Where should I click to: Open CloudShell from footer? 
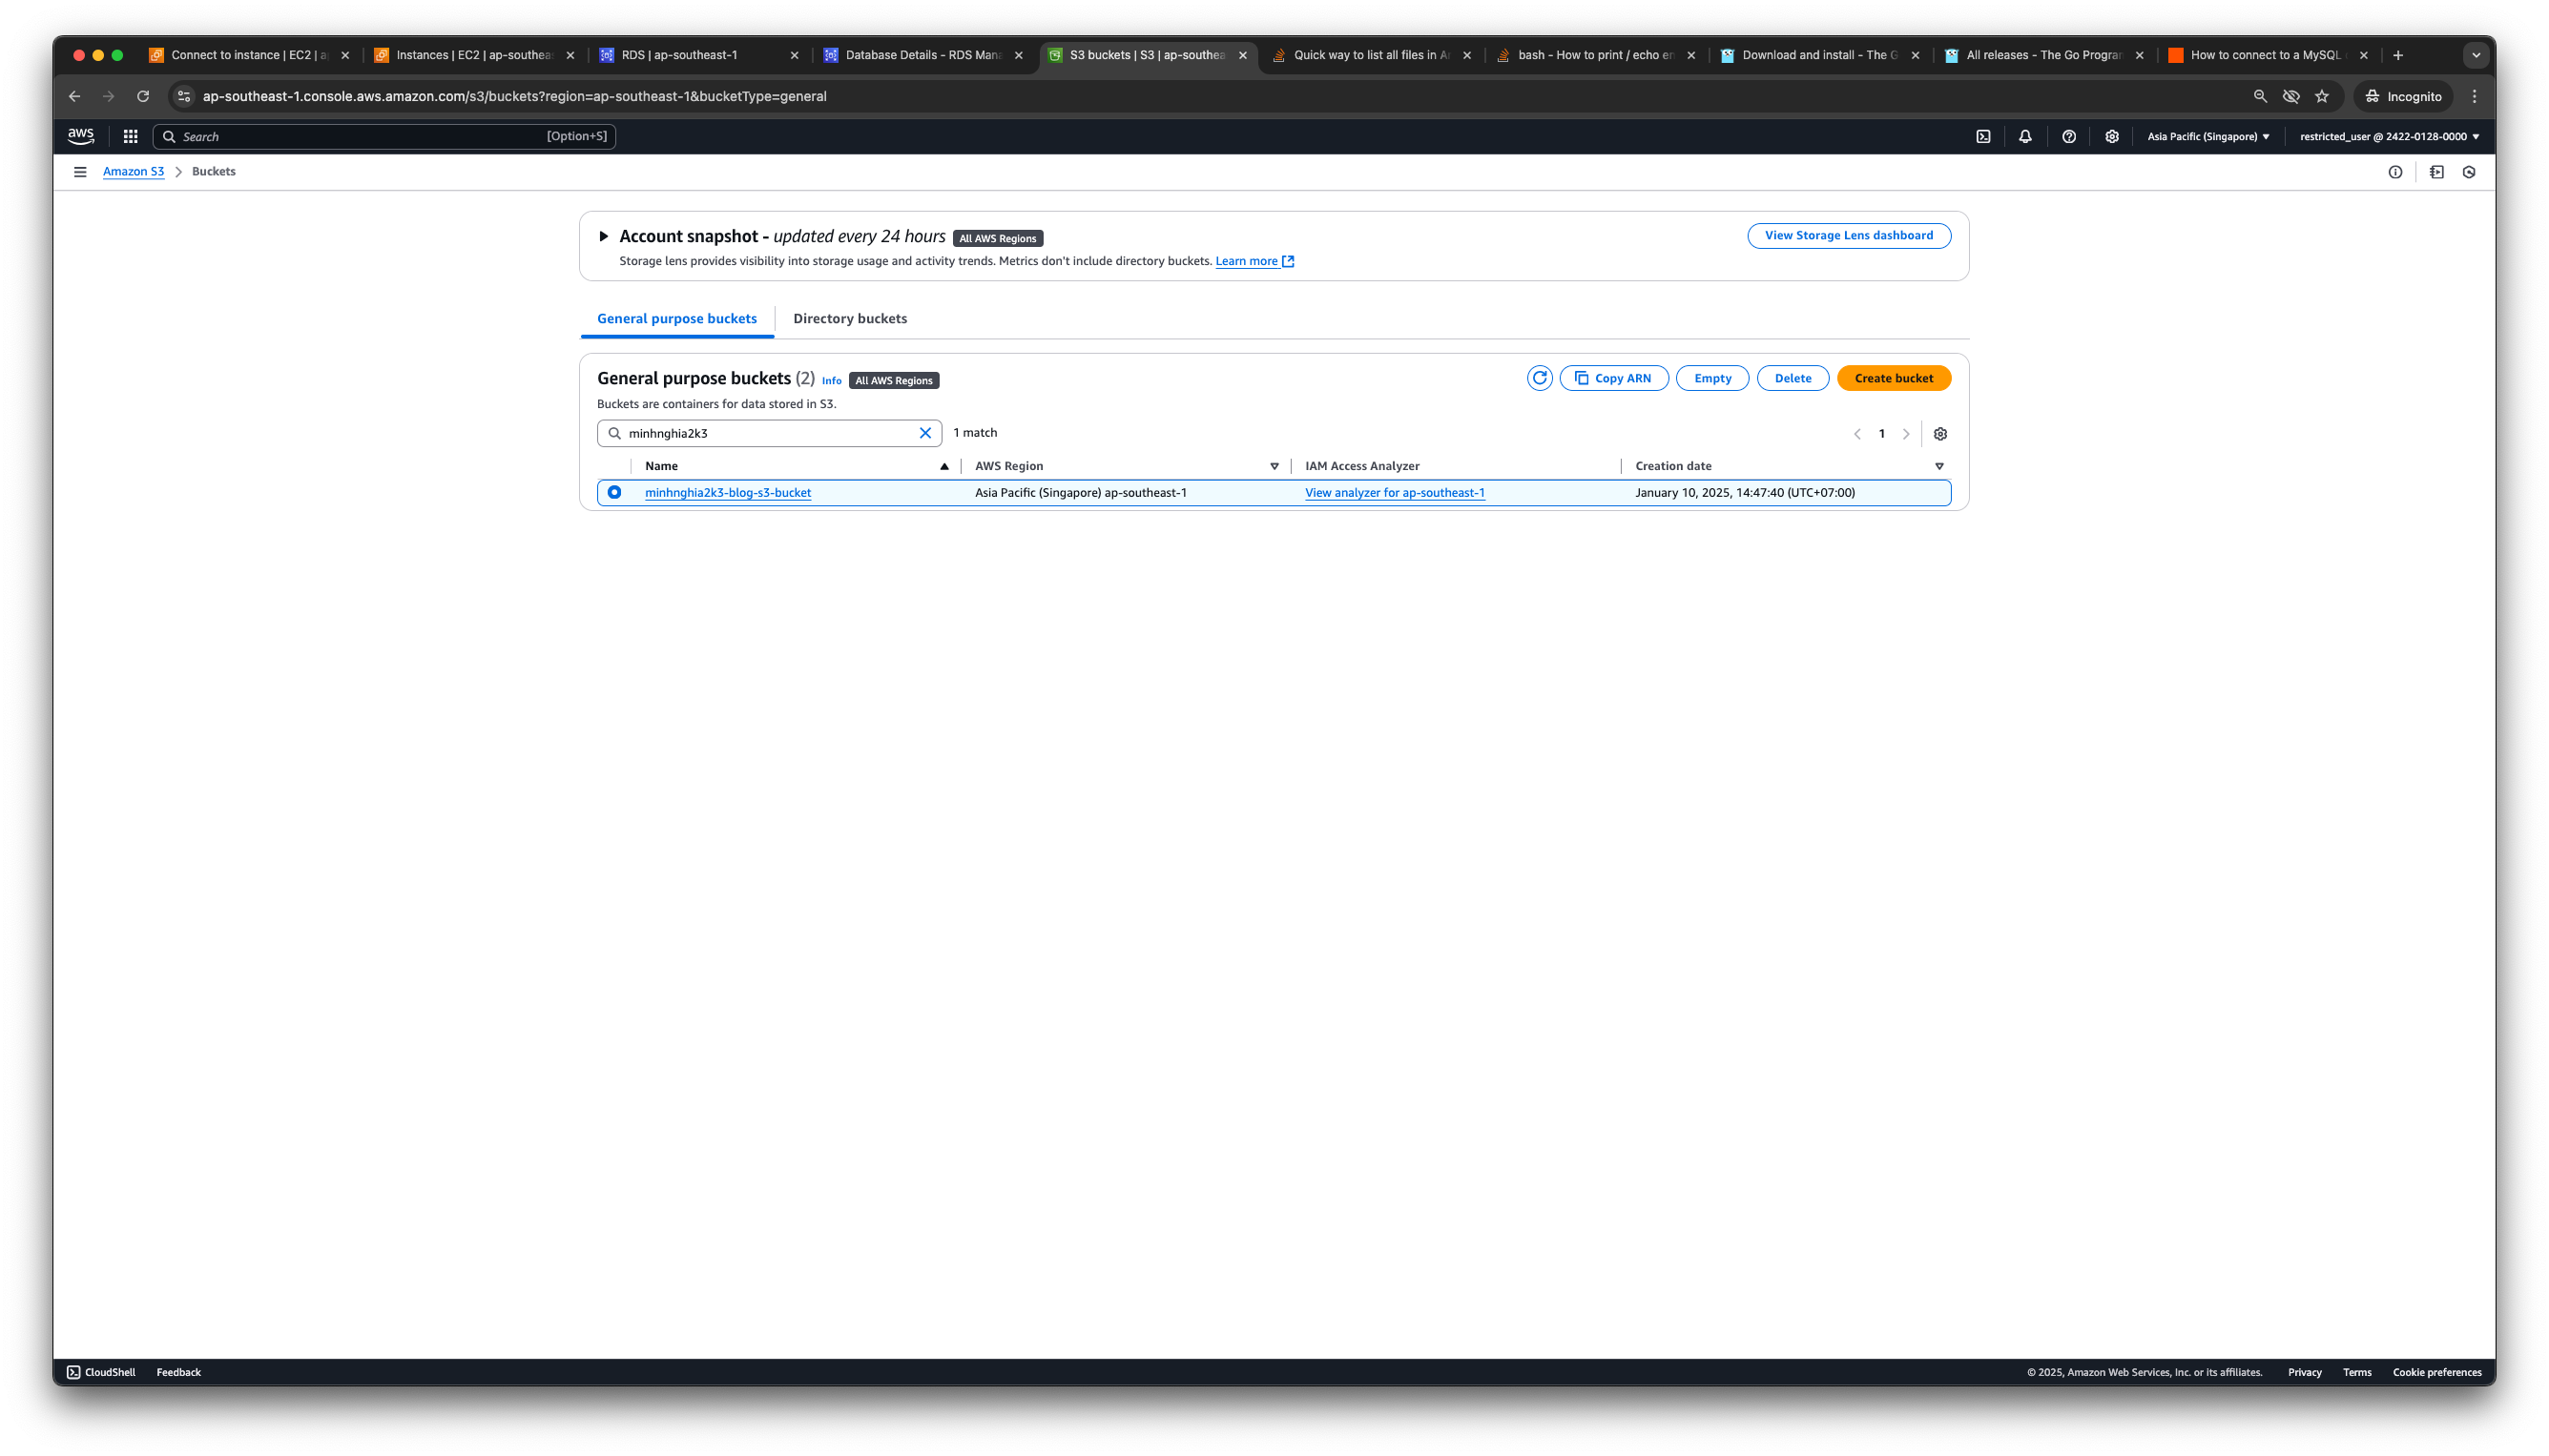101,1372
